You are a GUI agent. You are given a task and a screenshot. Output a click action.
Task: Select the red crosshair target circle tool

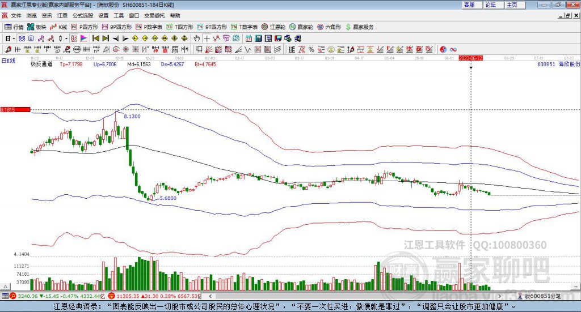(x=116, y=49)
